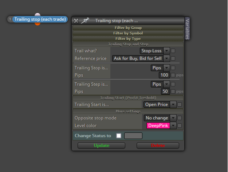Click the red Delete button
Viewport: 228px width, 172px height.
click(158, 146)
